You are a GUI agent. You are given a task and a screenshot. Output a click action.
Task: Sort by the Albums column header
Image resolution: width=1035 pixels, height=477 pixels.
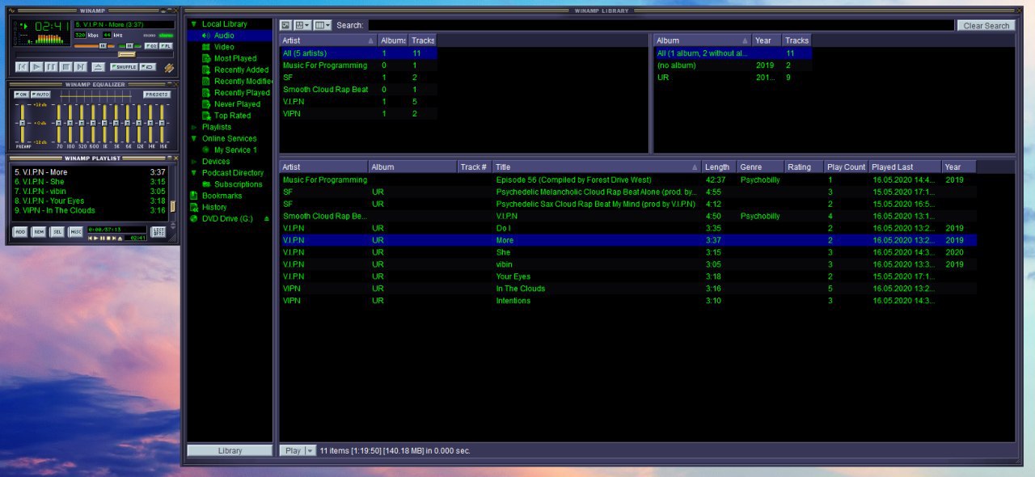393,40
